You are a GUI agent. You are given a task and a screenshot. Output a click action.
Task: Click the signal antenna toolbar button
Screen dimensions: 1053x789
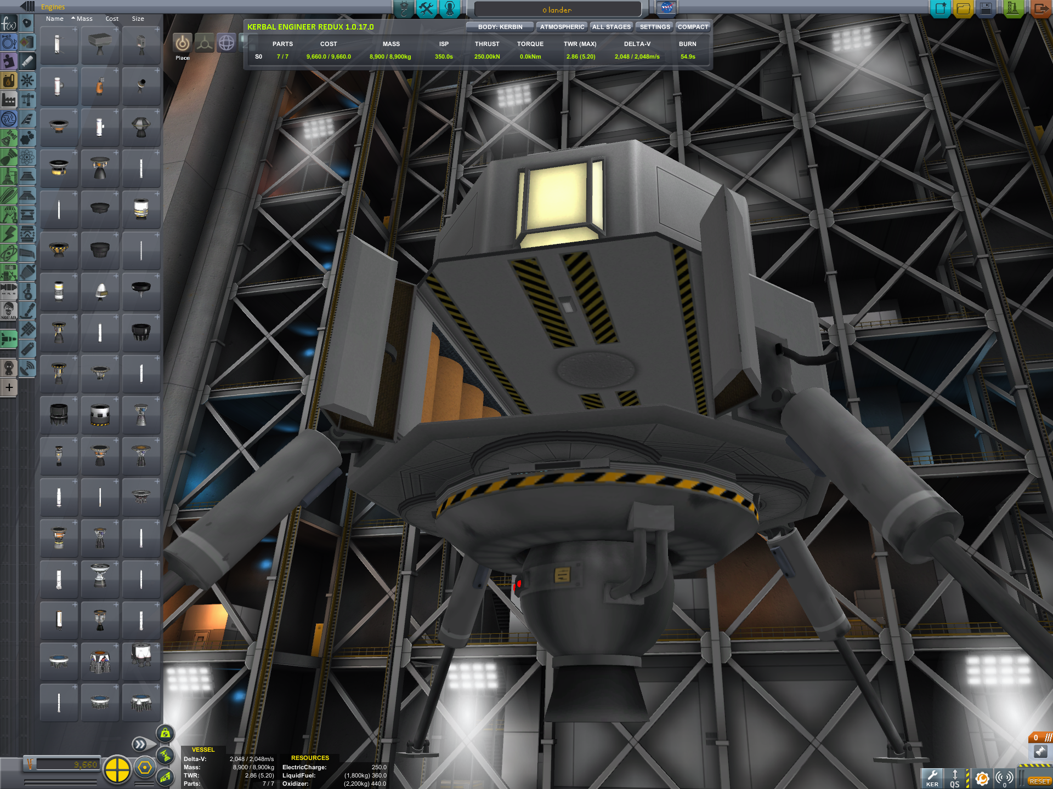(1005, 779)
